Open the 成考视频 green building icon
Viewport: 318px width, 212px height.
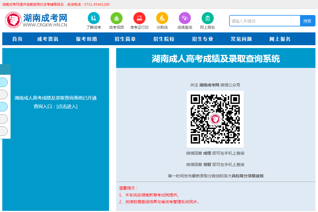(x=116, y=18)
